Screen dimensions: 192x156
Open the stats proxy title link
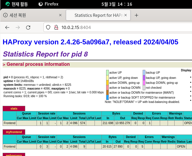pos(14,108)
